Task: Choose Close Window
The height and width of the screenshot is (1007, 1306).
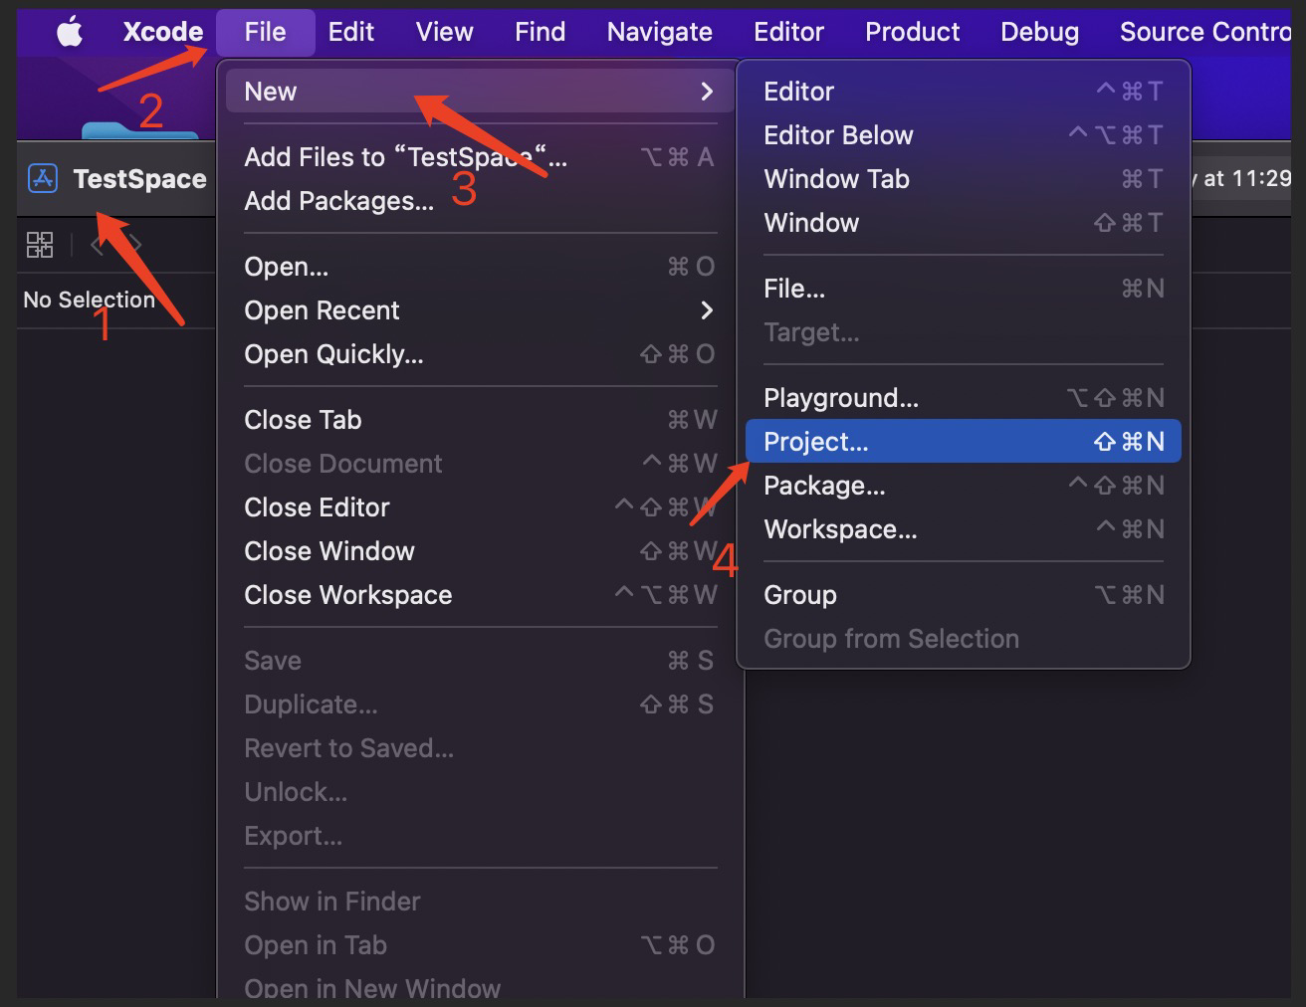Action: [x=480, y=551]
